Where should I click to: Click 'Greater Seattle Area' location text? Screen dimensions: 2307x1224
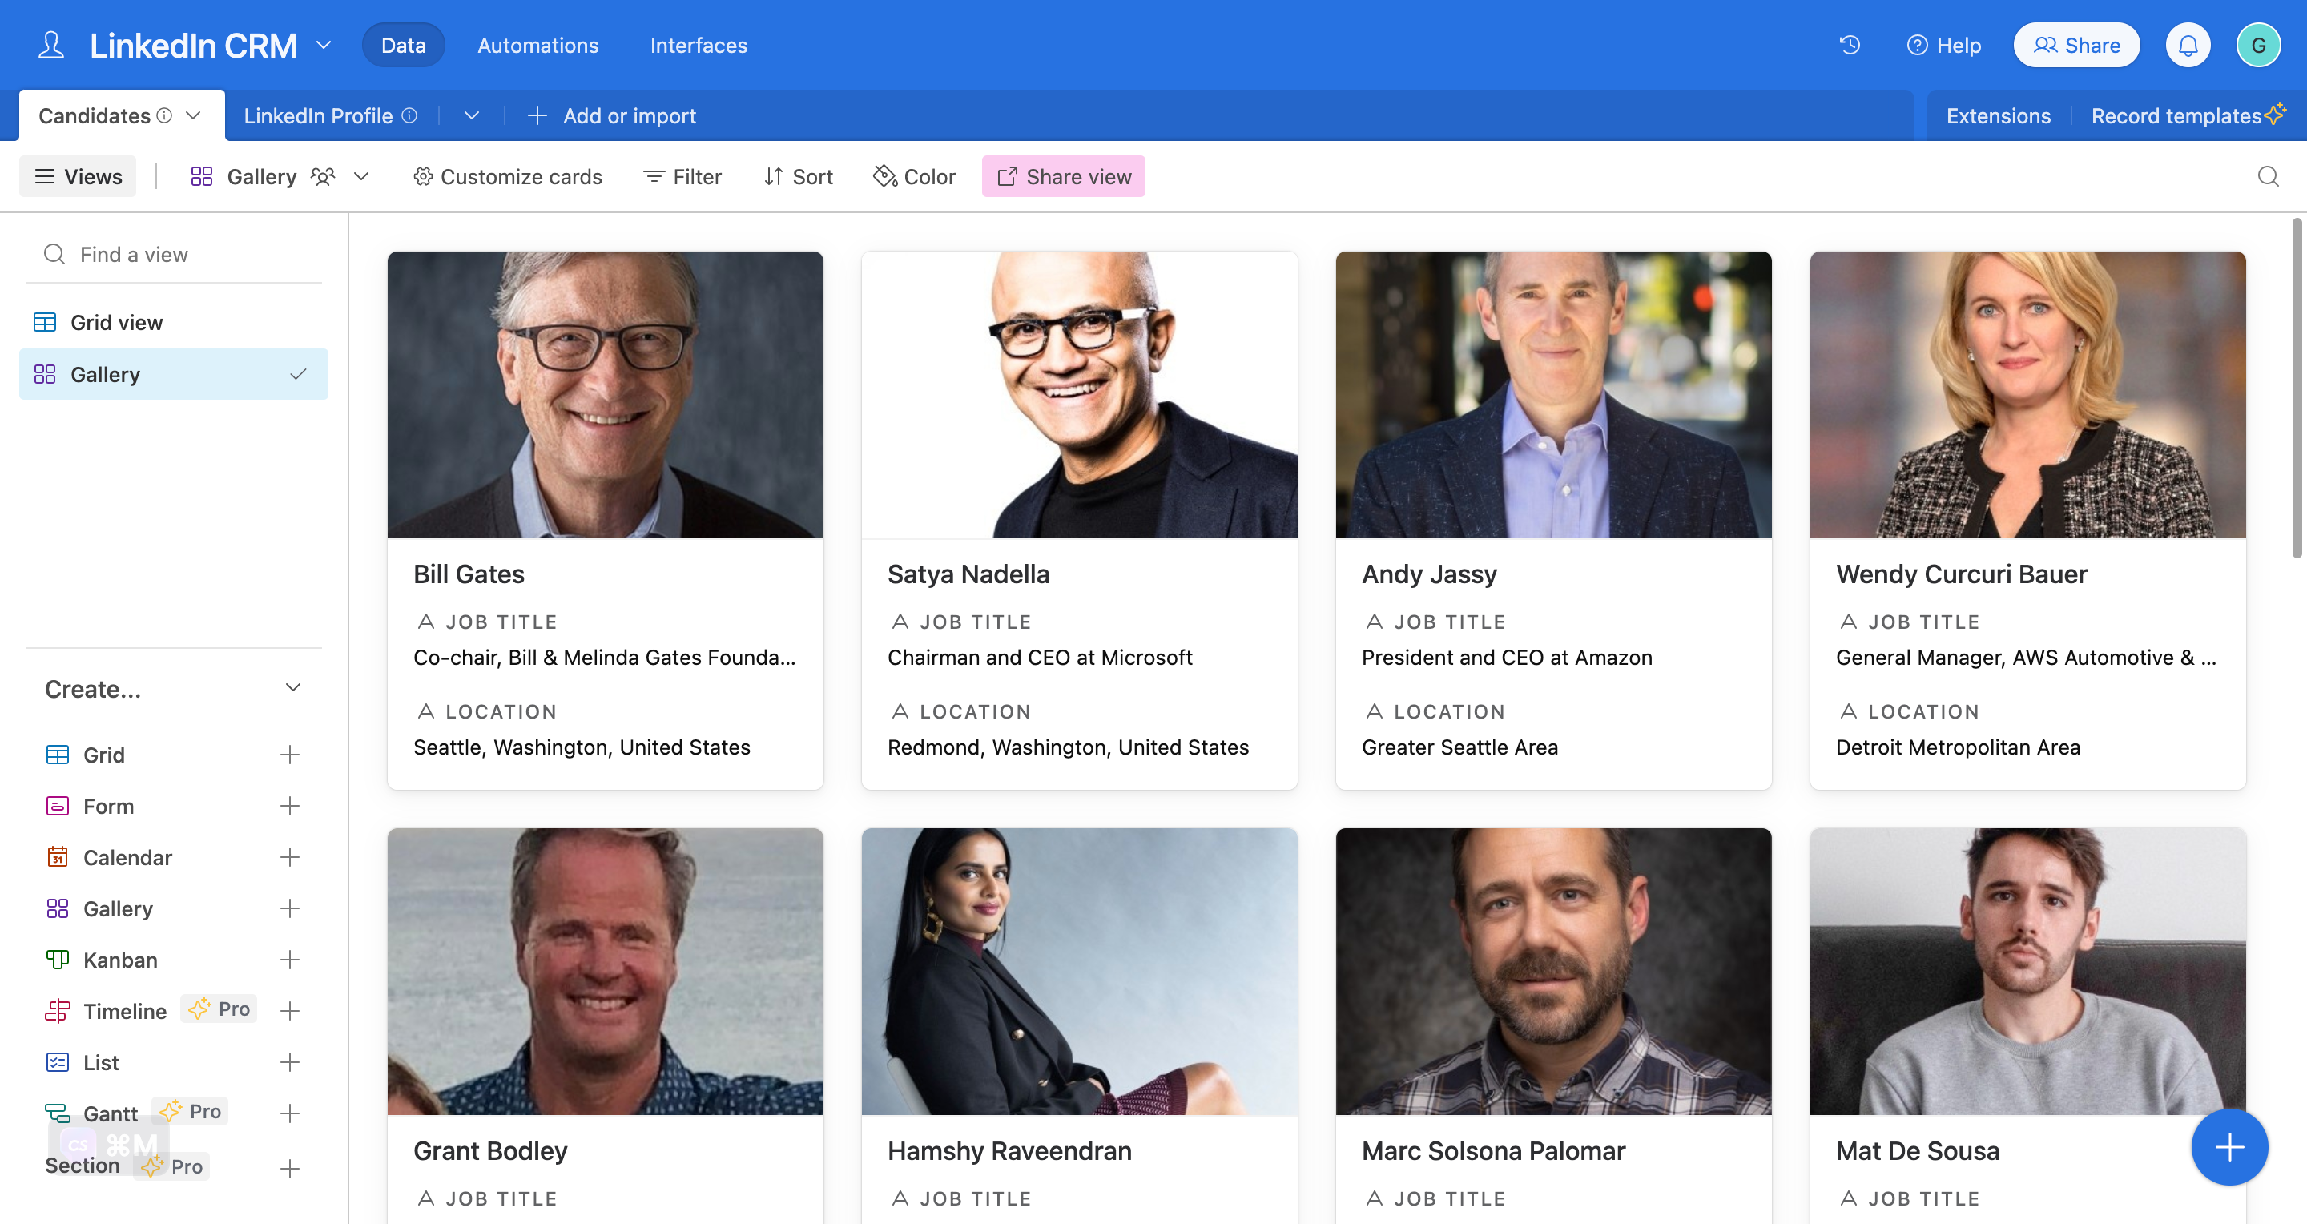click(x=1459, y=747)
